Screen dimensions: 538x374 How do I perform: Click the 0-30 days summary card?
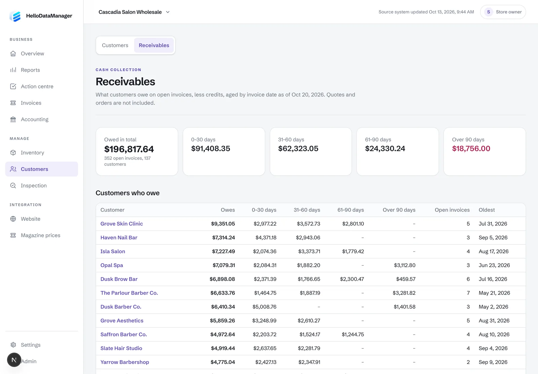[224, 151]
